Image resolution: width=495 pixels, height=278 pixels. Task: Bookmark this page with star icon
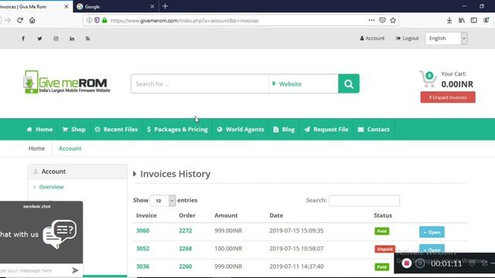tap(393, 21)
